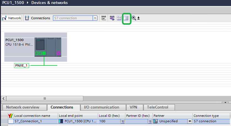231x126 pixels.
Task: Click the middle green port square
Action: (40, 53)
